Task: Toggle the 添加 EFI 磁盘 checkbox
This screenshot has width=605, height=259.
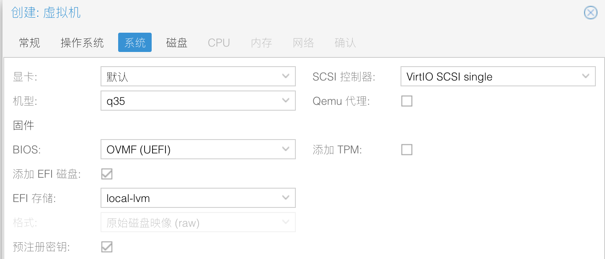Action: pyautogui.click(x=107, y=174)
